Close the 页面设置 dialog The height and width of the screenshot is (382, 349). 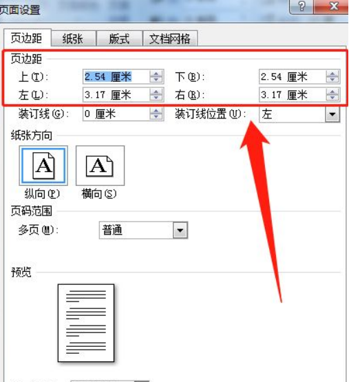[333, 6]
